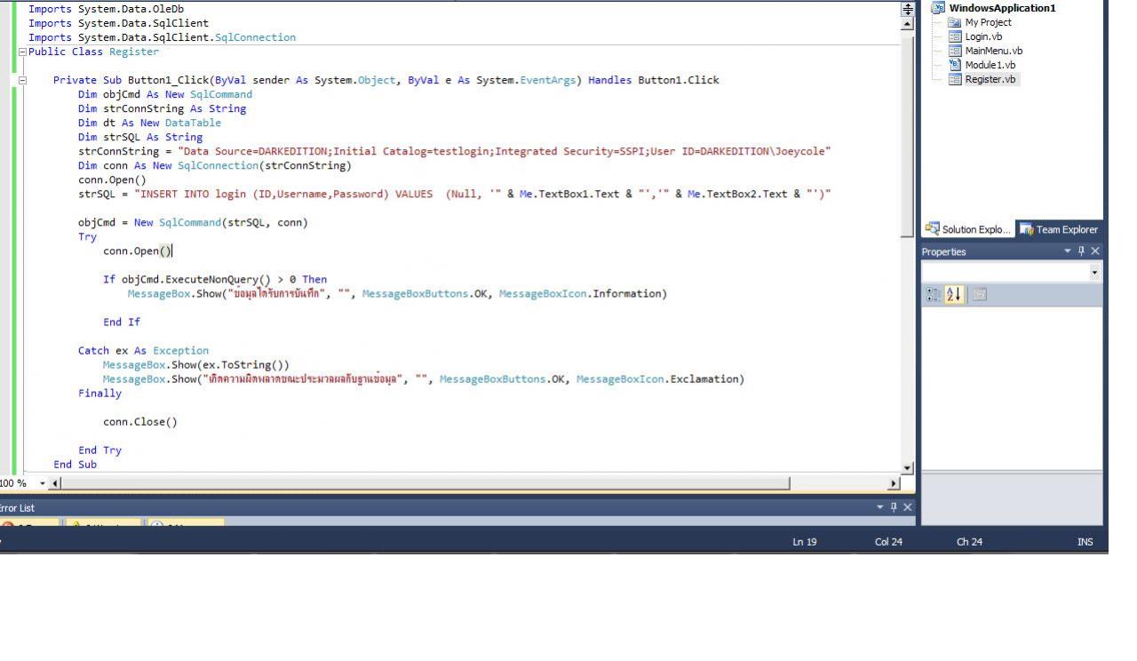Screen dimensions: 1137x661
Task: Click the vertical scrollbar up arrow
Action: 907,24
